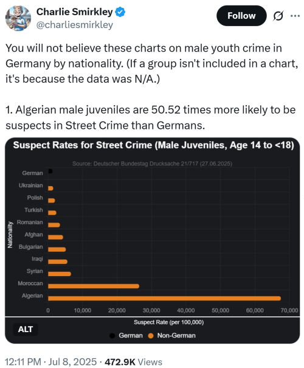Open the street crime chart image title

[x=153, y=145]
